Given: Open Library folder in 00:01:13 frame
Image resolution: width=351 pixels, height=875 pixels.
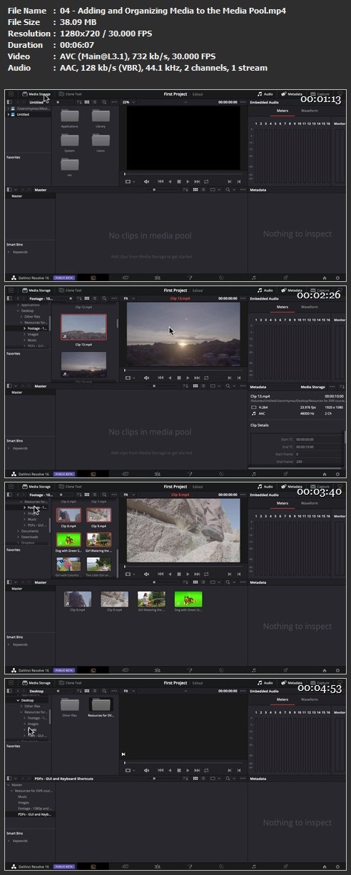Looking at the screenshot, I should [x=101, y=117].
